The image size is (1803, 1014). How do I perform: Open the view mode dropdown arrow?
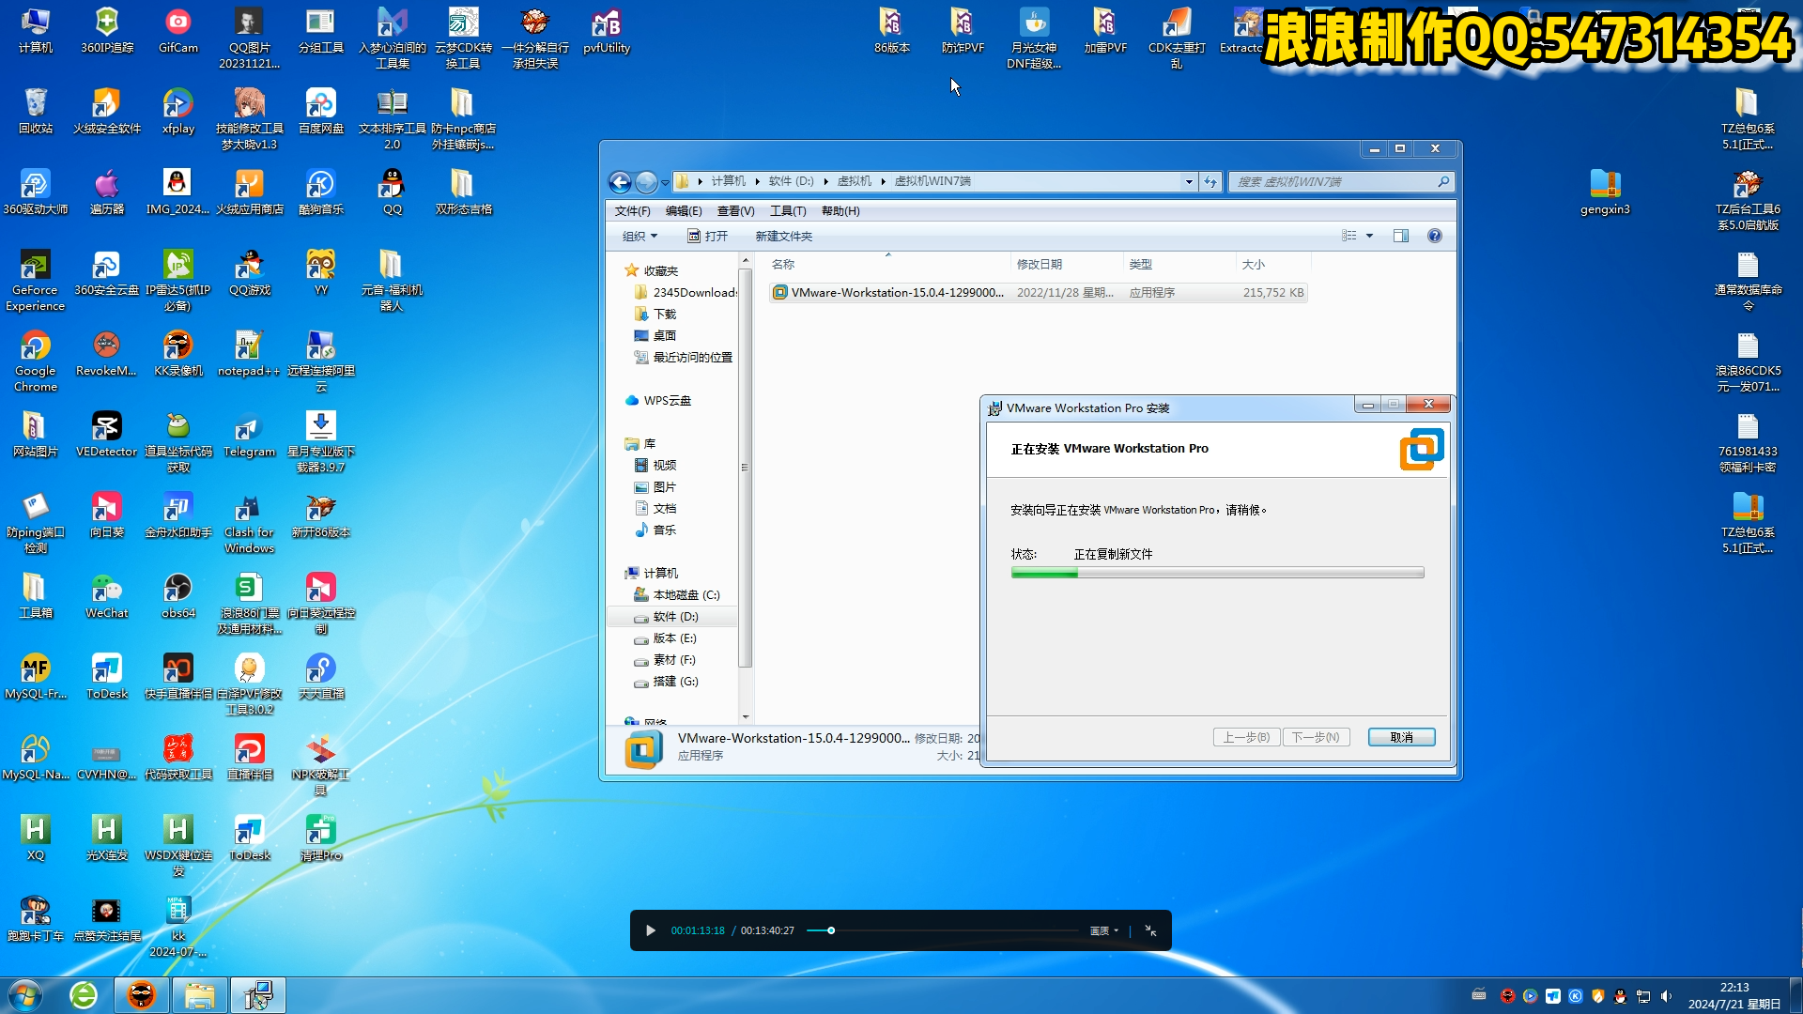point(1369,236)
